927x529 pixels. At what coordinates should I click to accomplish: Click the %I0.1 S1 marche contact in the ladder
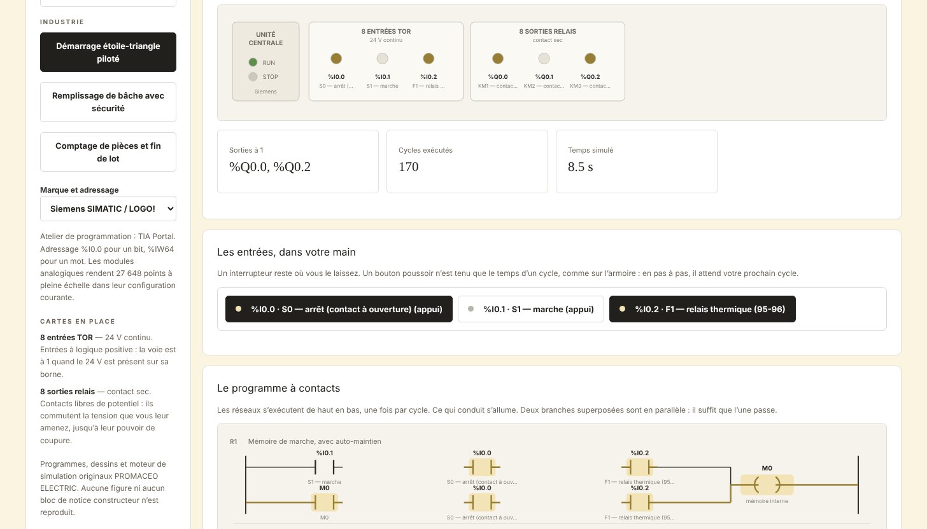coord(325,467)
